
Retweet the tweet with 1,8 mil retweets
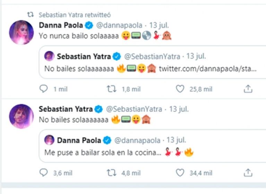111,89
